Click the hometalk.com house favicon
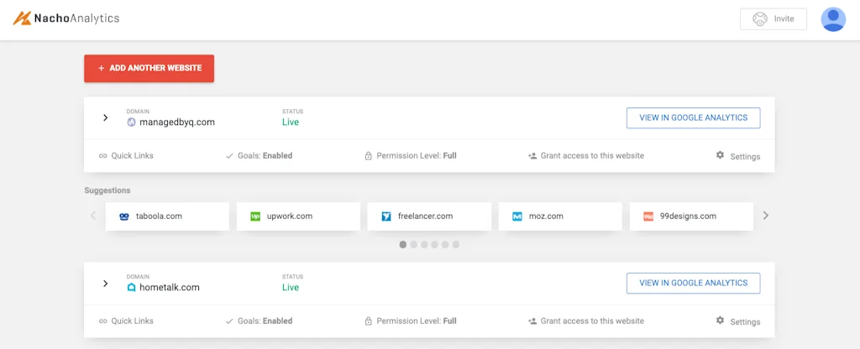This screenshot has width=860, height=349. coord(131,288)
